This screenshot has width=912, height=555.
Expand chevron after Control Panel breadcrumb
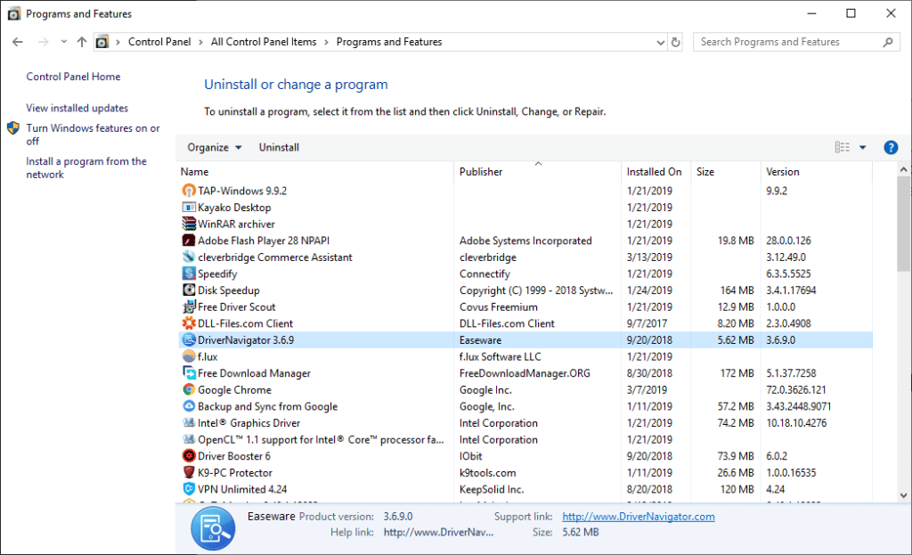pyautogui.click(x=200, y=42)
